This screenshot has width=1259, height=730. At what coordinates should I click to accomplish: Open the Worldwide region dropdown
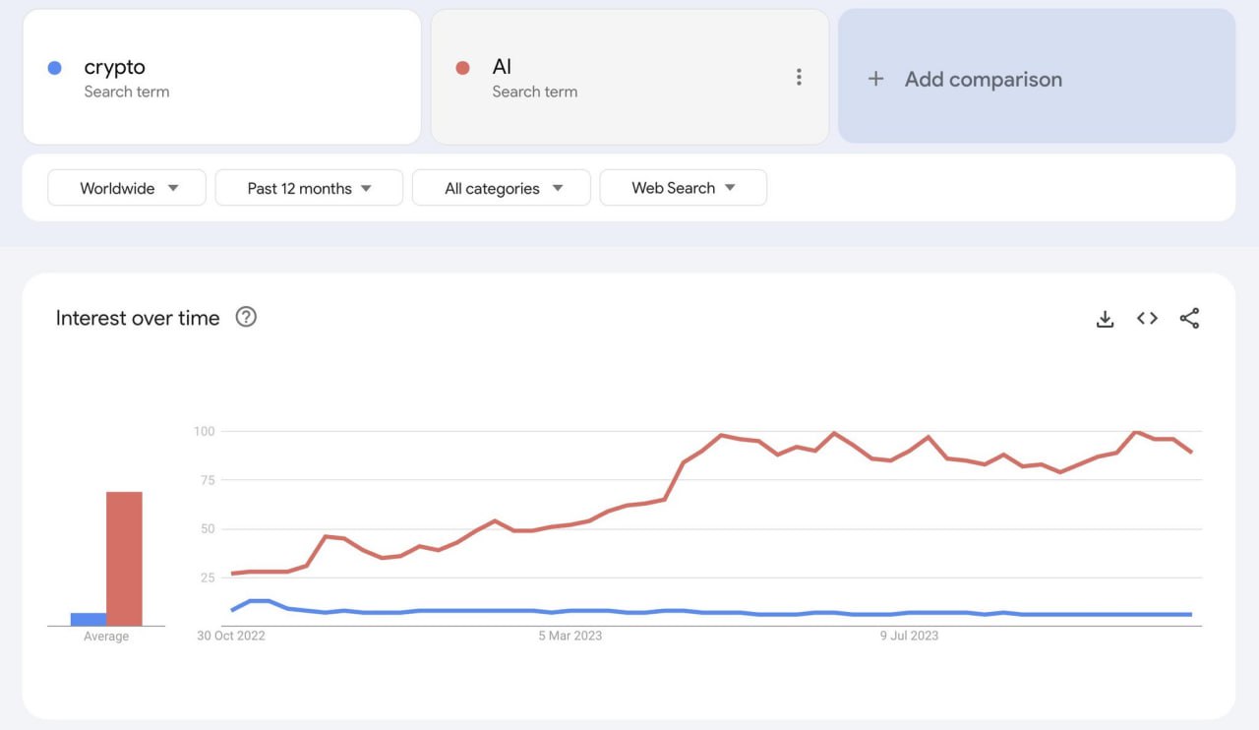tap(127, 188)
